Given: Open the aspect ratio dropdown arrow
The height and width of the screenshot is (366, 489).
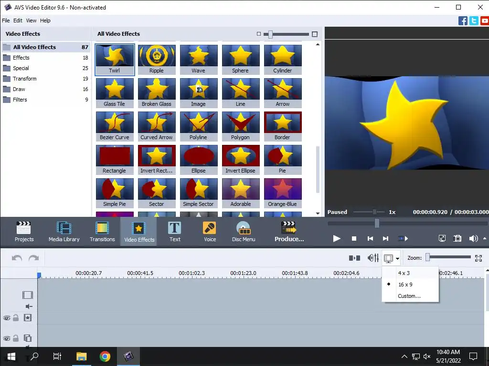Looking at the screenshot, I should click(x=397, y=258).
